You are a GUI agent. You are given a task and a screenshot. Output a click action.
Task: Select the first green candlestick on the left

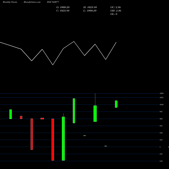pyautogui.click(x=10, y=114)
